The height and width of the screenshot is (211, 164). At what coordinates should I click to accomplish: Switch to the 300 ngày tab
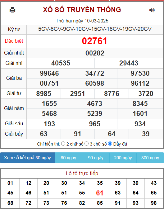pos(150,158)
